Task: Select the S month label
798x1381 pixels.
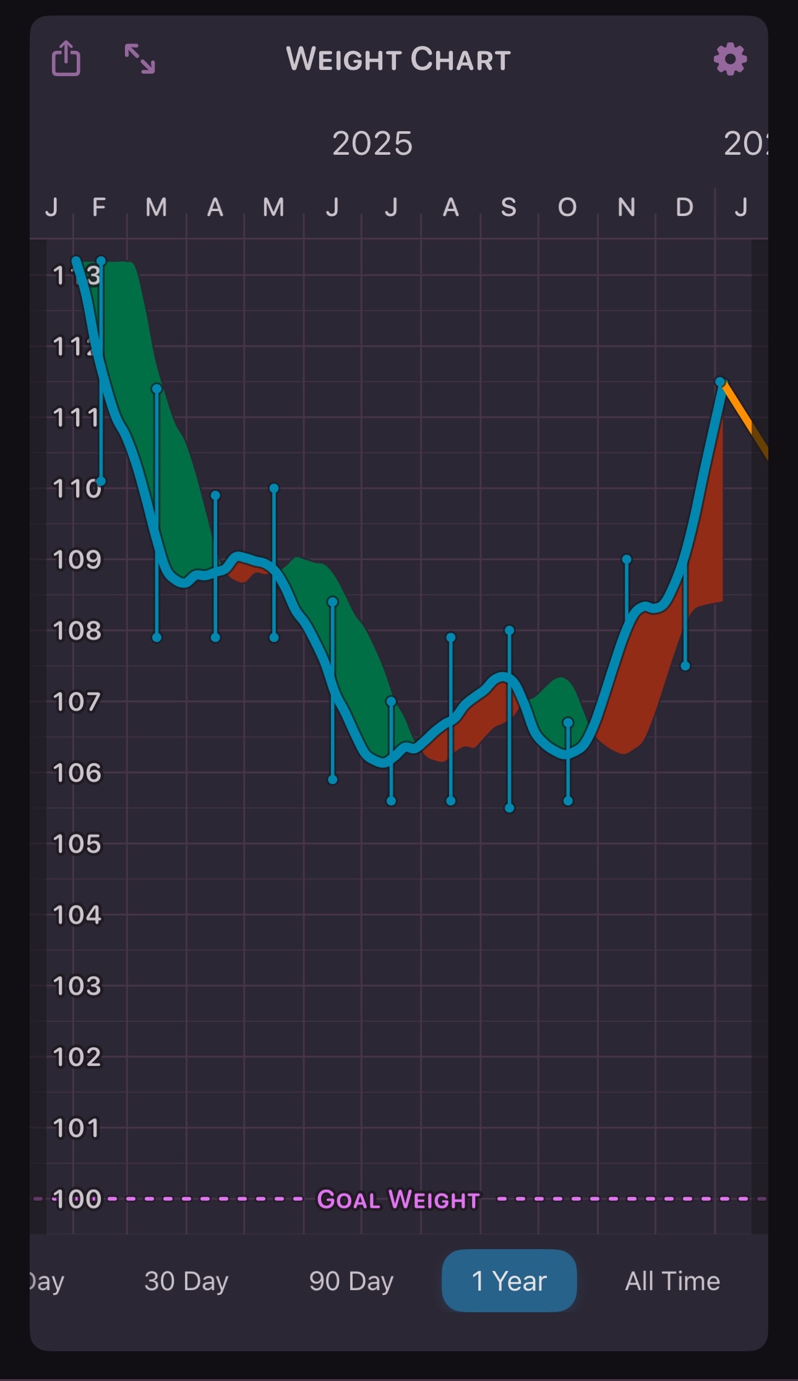Action: [x=508, y=207]
